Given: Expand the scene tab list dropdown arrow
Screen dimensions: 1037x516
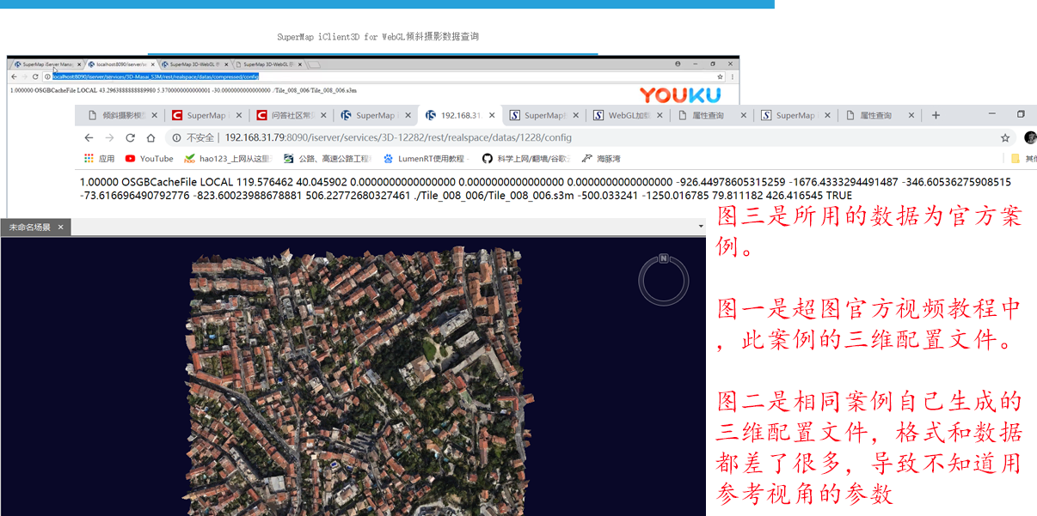Looking at the screenshot, I should tap(701, 226).
